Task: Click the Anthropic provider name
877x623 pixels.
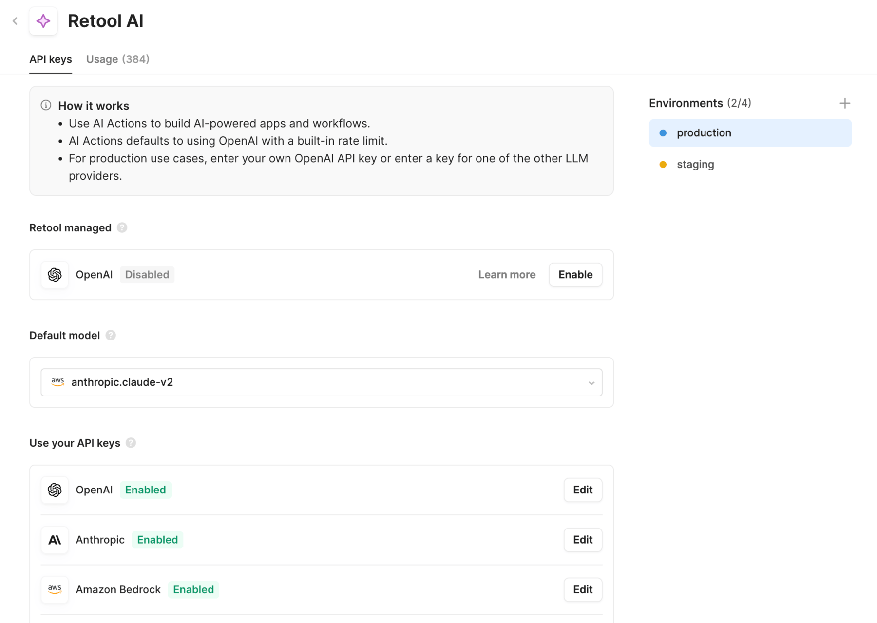Action: 100,540
